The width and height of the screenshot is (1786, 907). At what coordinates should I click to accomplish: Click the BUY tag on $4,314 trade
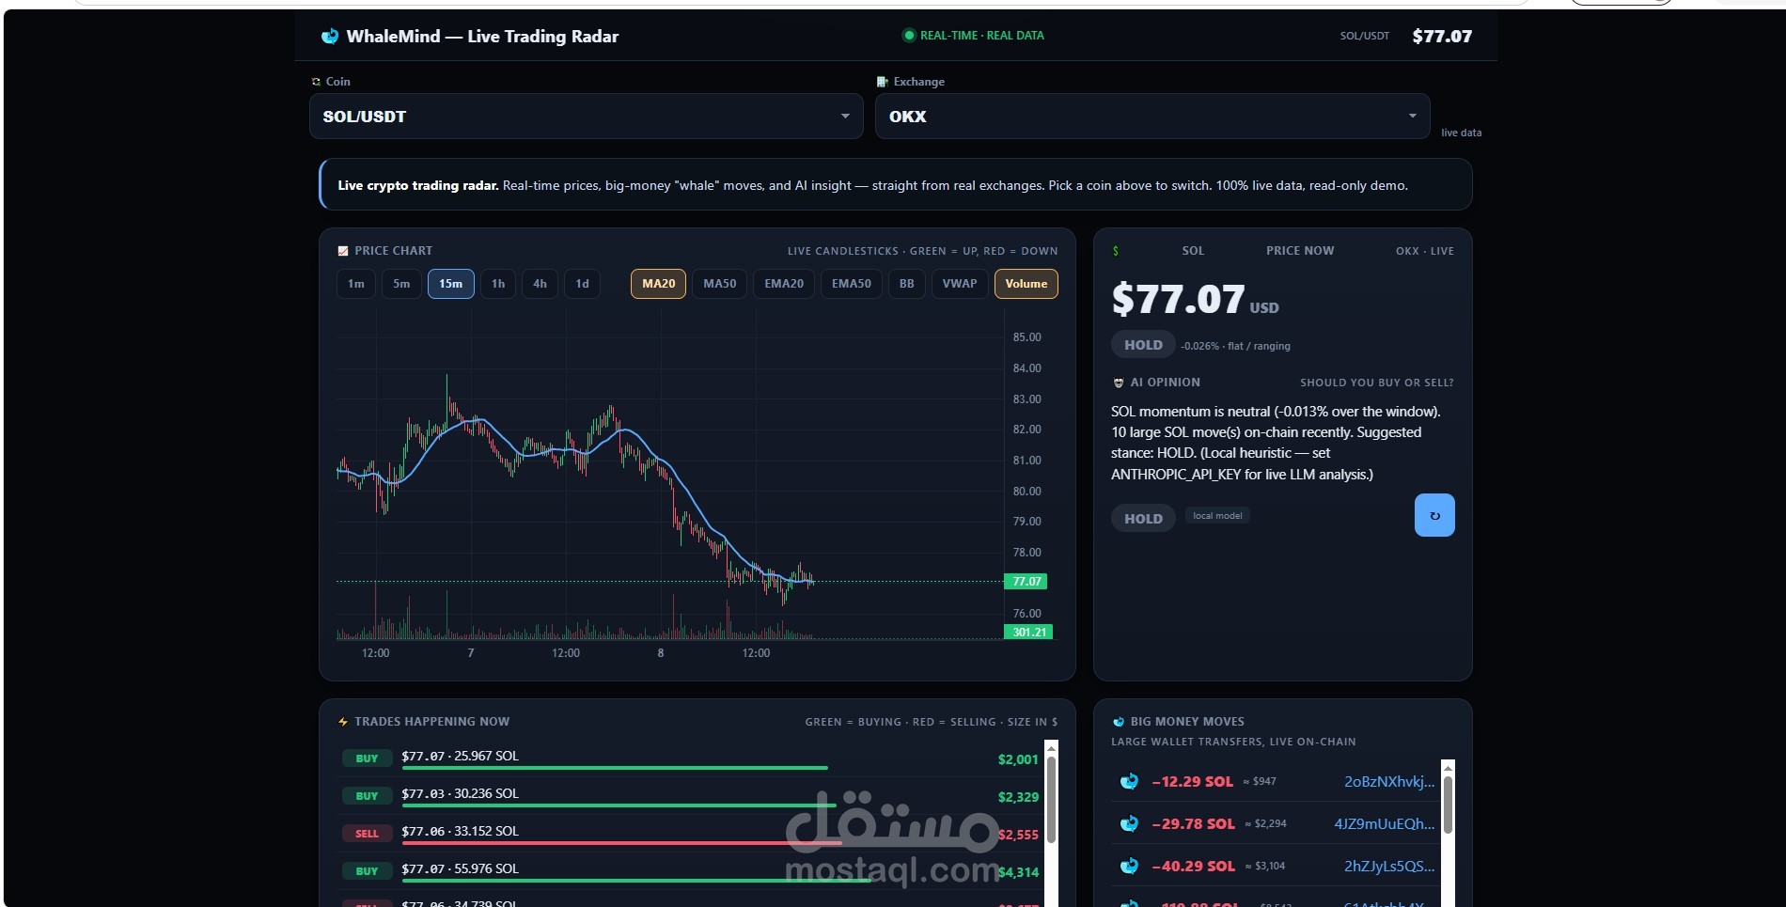point(367,871)
